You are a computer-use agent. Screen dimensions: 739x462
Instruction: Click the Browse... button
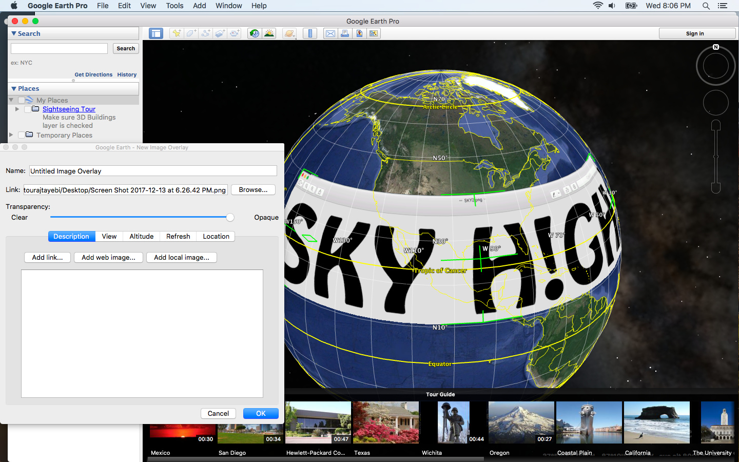coord(253,189)
